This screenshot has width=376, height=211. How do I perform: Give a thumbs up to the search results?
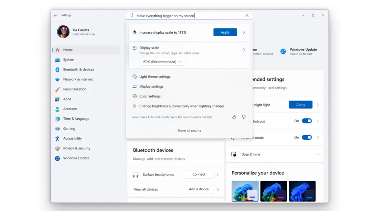tap(234, 116)
